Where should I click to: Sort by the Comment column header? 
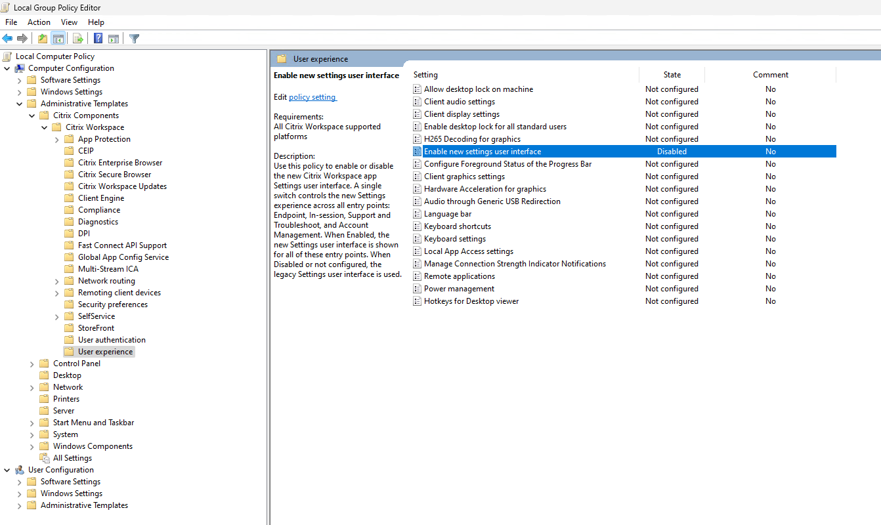(771, 75)
